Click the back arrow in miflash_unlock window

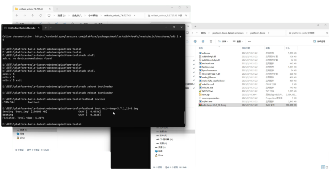[17, 15]
